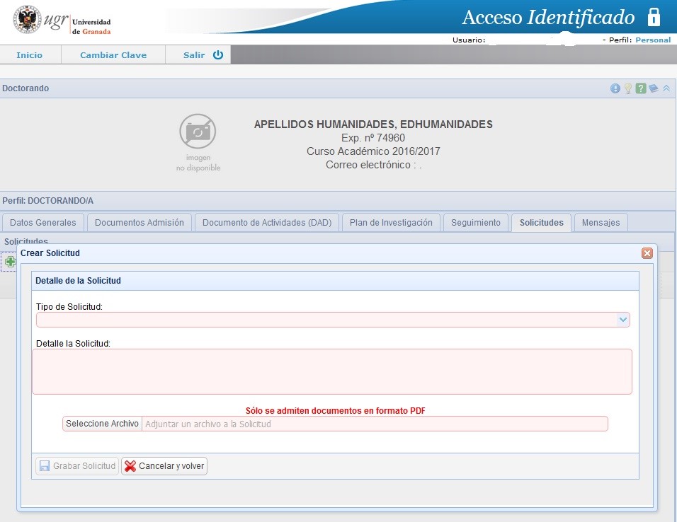
Task: Open the blue book manual icon
Action: click(653, 88)
